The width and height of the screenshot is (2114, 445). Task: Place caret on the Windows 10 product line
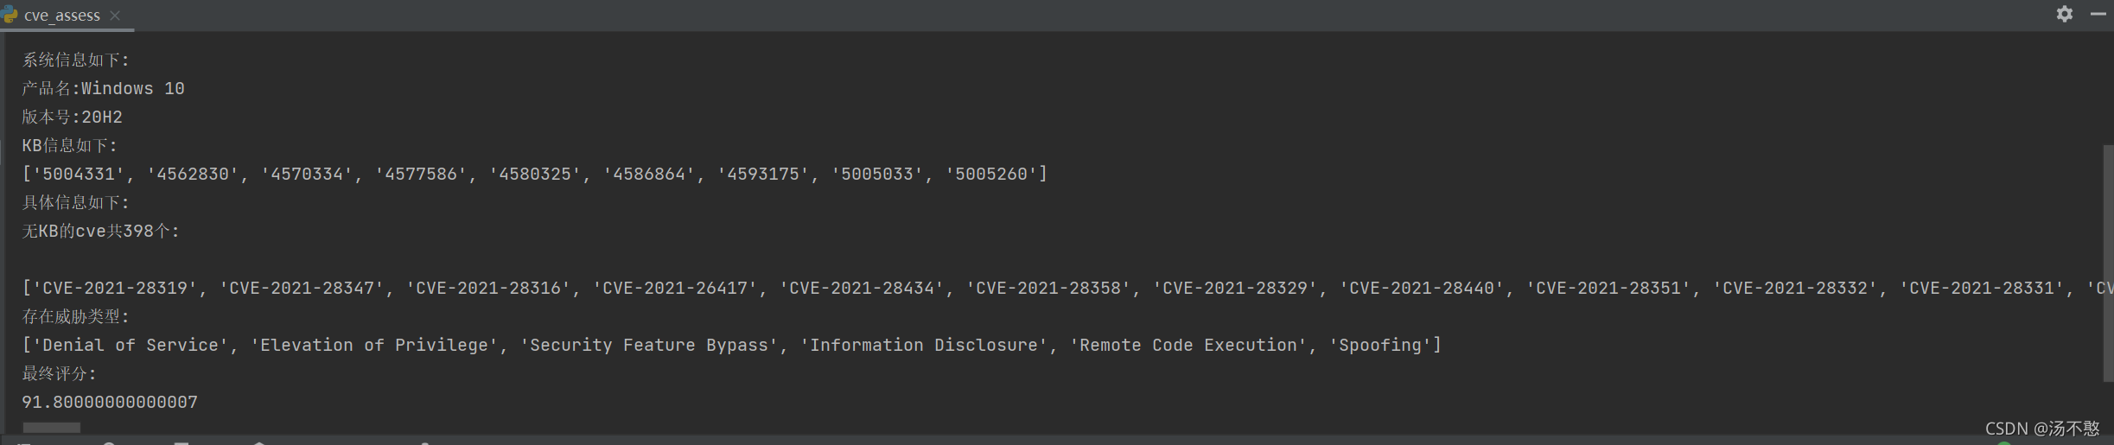click(103, 89)
